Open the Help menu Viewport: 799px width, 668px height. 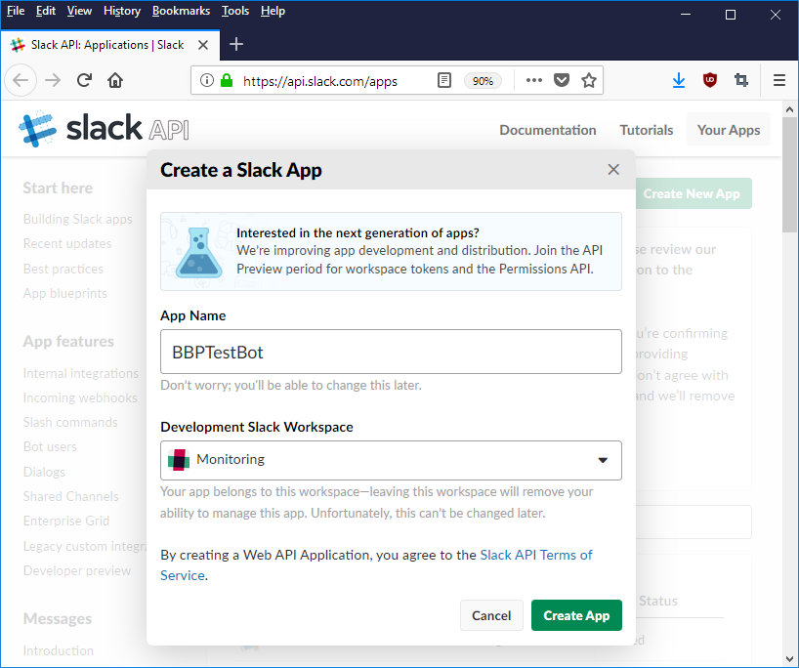[273, 11]
